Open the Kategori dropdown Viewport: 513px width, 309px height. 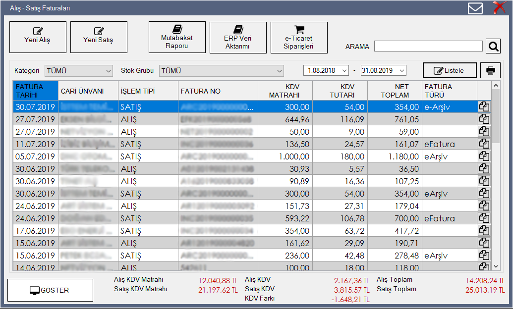(x=78, y=71)
